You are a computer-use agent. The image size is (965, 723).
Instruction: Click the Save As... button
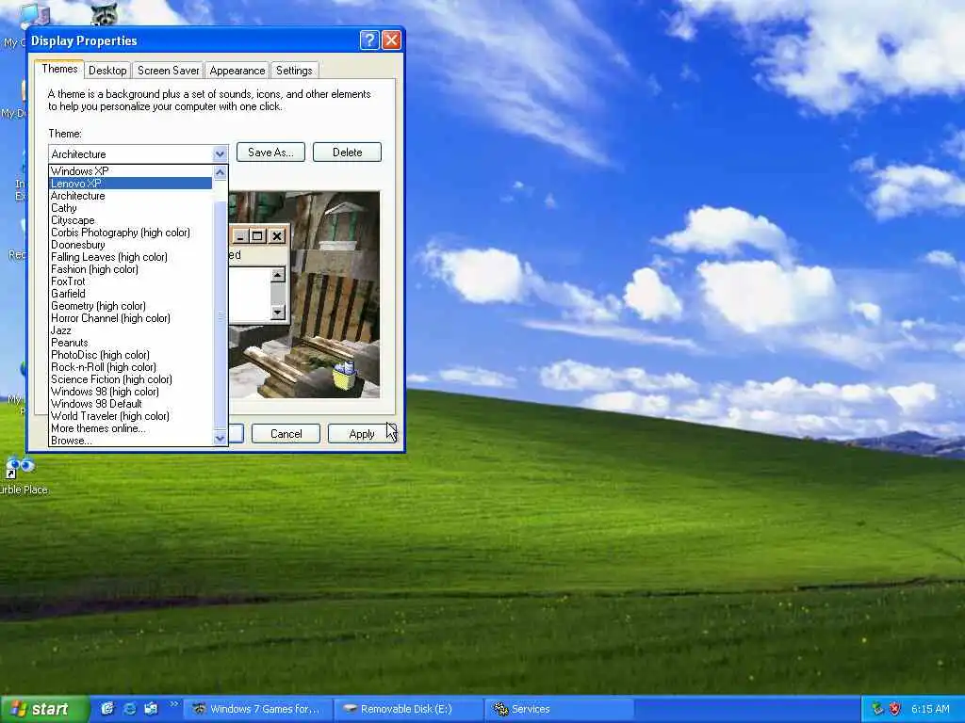point(270,153)
